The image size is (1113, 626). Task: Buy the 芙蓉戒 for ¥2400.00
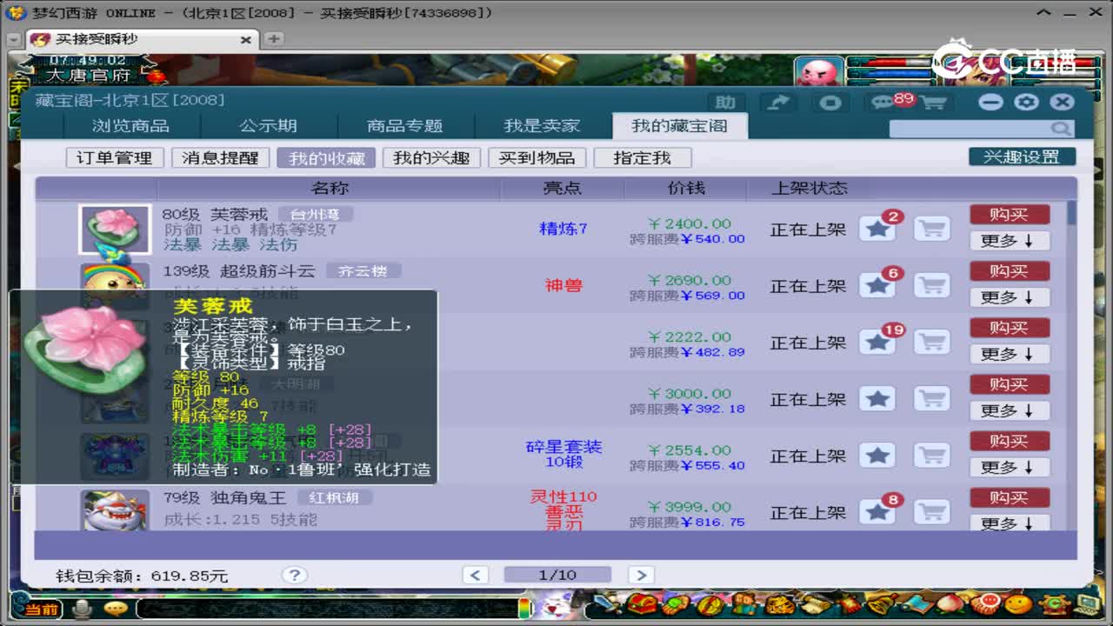(x=1010, y=215)
